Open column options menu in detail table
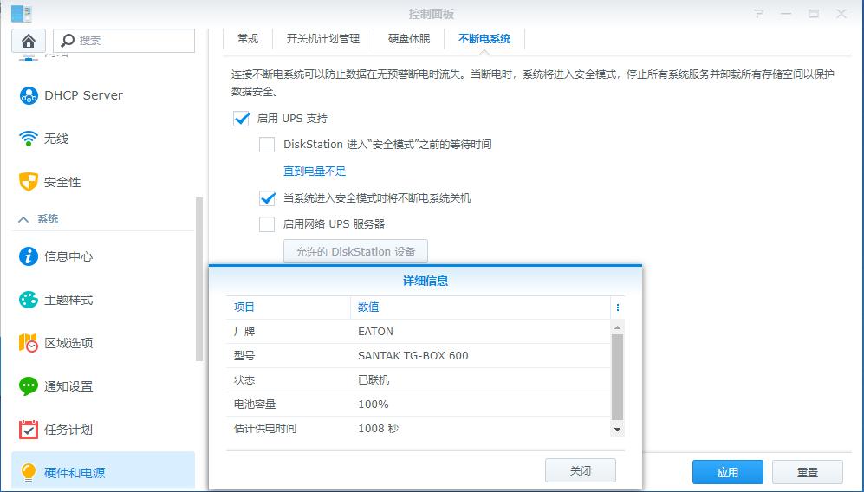Viewport: 864px width, 492px height. pos(618,307)
